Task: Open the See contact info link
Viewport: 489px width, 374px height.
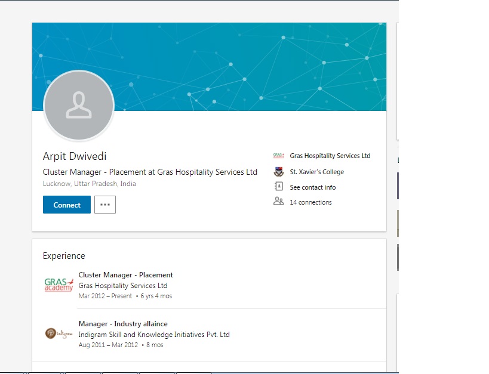Action: tap(312, 187)
